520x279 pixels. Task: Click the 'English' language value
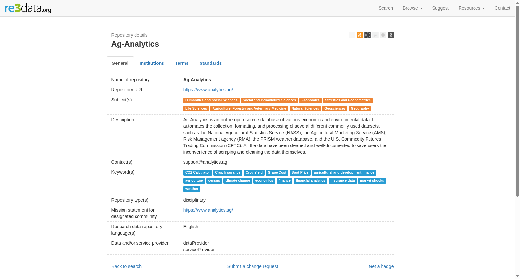tap(191, 227)
